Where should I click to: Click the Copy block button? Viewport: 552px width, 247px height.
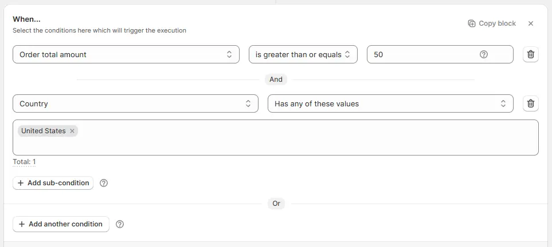[x=492, y=23]
